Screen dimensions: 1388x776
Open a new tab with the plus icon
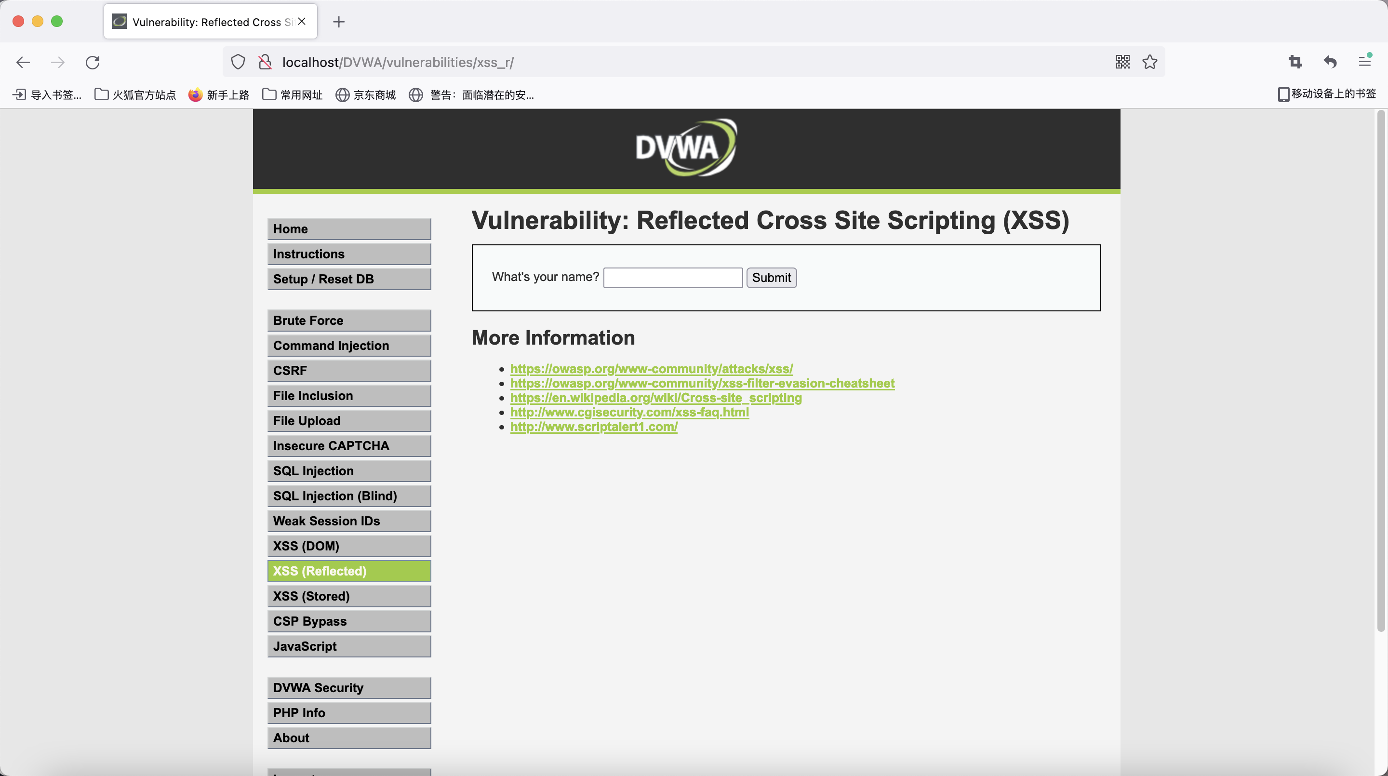click(339, 22)
